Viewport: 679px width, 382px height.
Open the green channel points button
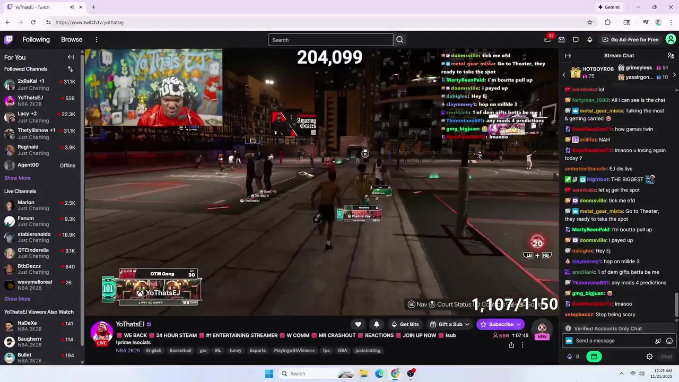click(x=594, y=357)
